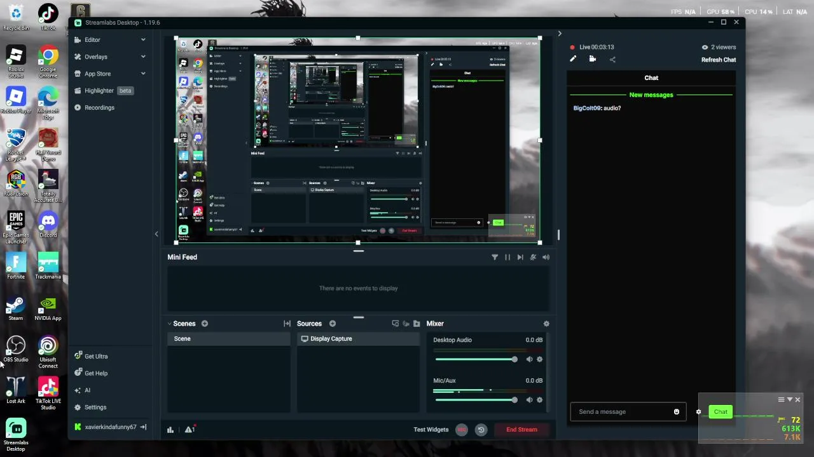Click the Test Widgets button
This screenshot has height=457, width=814.
point(431,430)
